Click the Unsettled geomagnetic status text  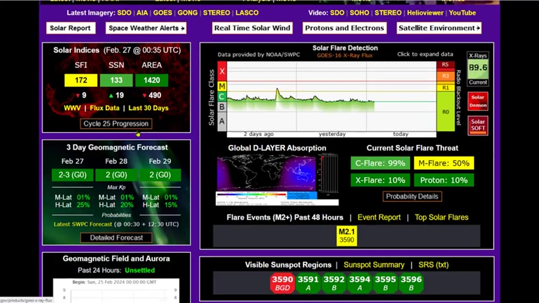coord(140,271)
